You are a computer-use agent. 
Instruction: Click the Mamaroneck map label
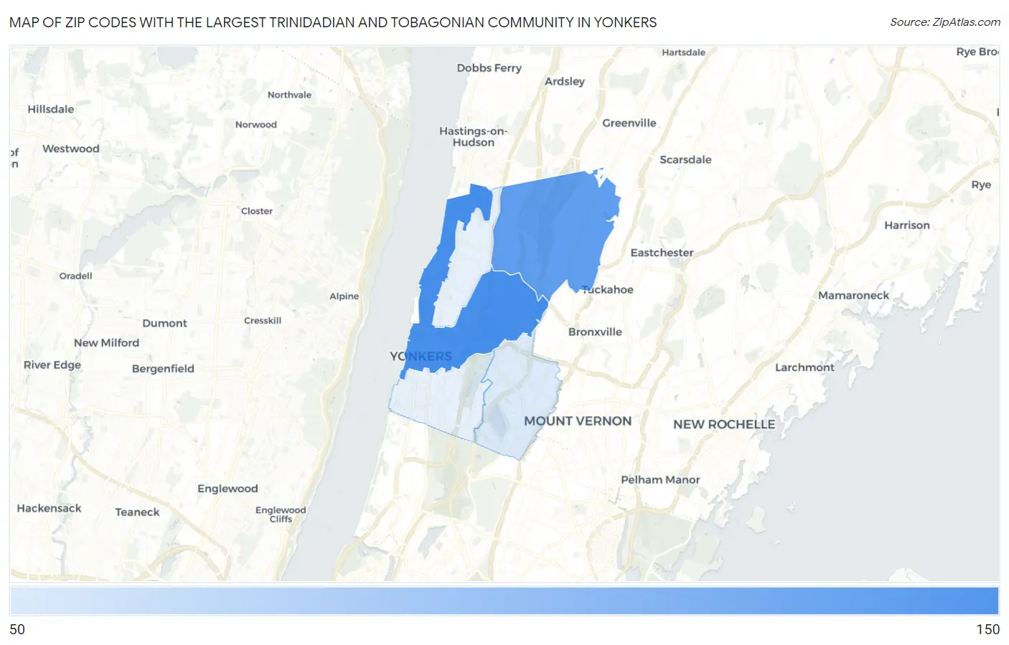853,295
